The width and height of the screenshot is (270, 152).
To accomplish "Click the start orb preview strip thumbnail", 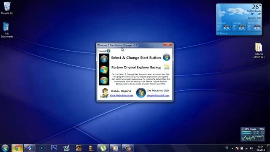I will (x=104, y=69).
